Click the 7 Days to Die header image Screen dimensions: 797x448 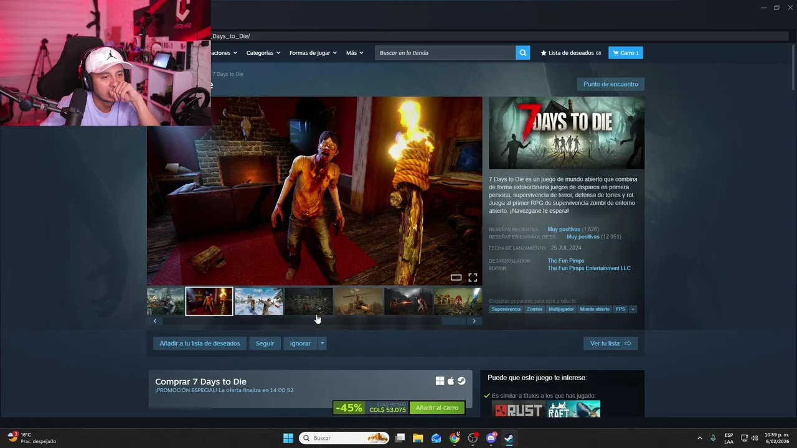(x=567, y=133)
